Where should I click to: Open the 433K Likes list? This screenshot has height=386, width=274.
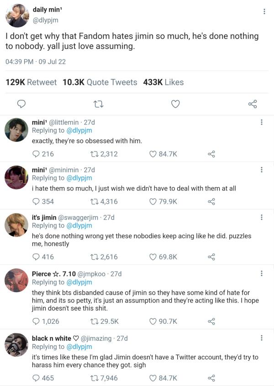tap(163, 82)
